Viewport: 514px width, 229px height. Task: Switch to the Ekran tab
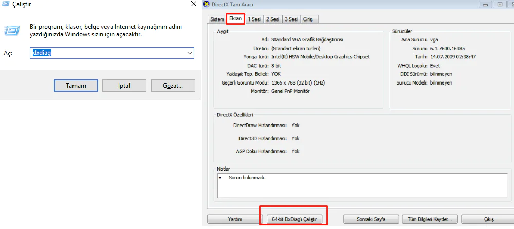pyautogui.click(x=235, y=19)
